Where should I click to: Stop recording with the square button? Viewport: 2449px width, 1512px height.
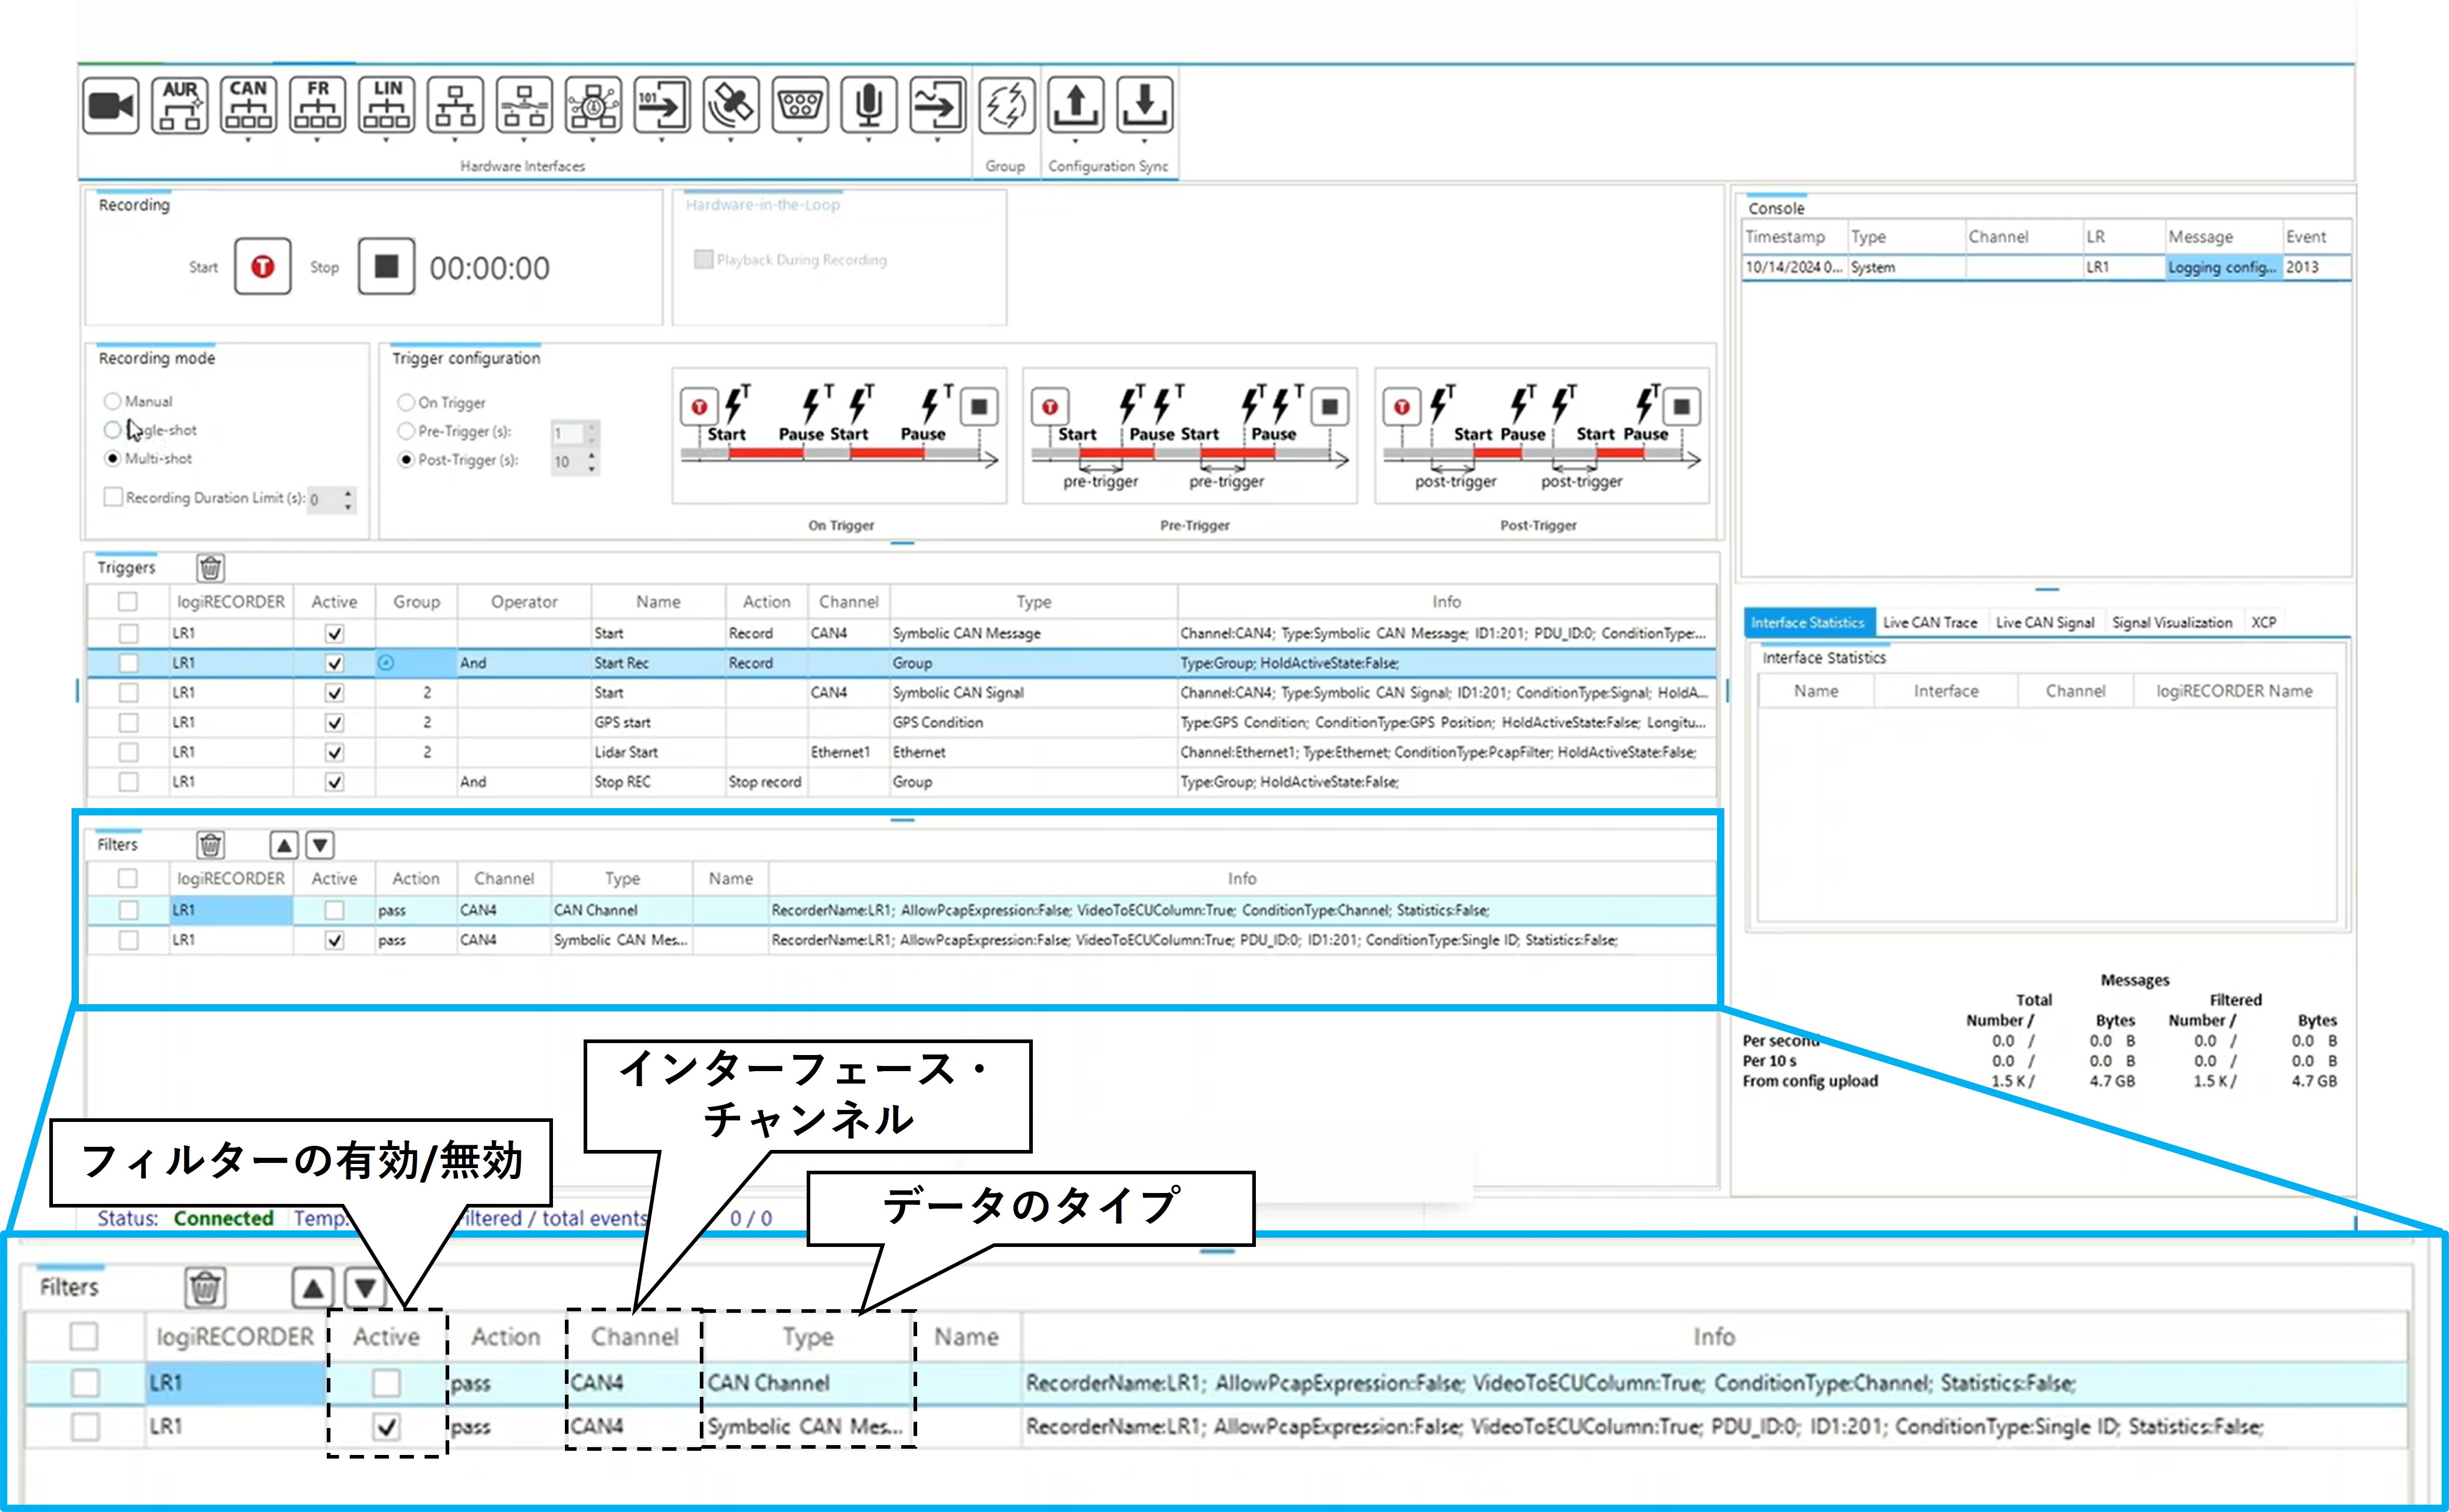coord(386,266)
